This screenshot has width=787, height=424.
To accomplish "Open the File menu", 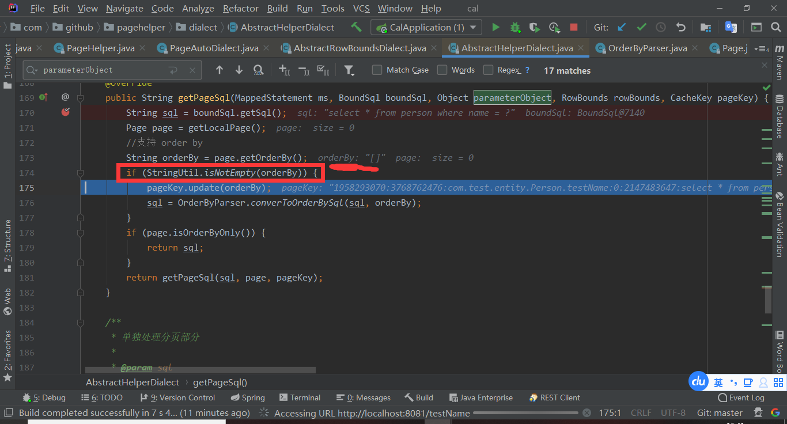I will pyautogui.click(x=37, y=8).
